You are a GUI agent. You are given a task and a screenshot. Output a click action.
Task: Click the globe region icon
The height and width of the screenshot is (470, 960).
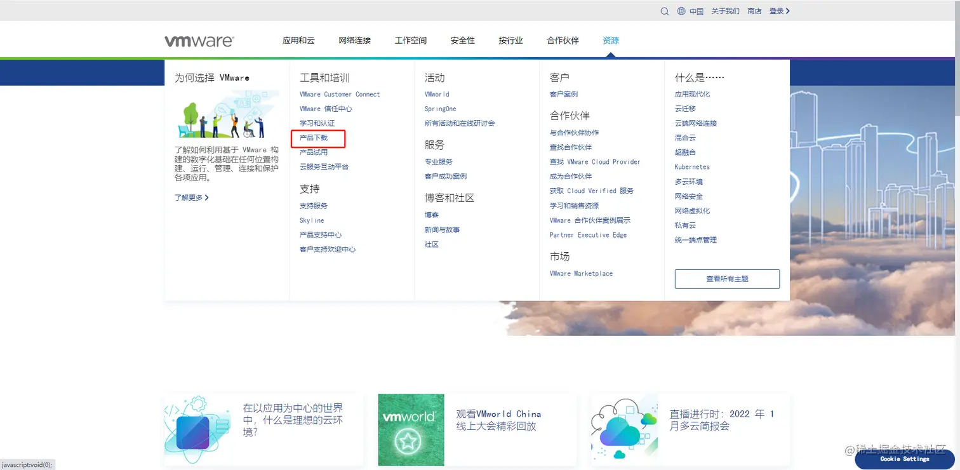pyautogui.click(x=681, y=11)
